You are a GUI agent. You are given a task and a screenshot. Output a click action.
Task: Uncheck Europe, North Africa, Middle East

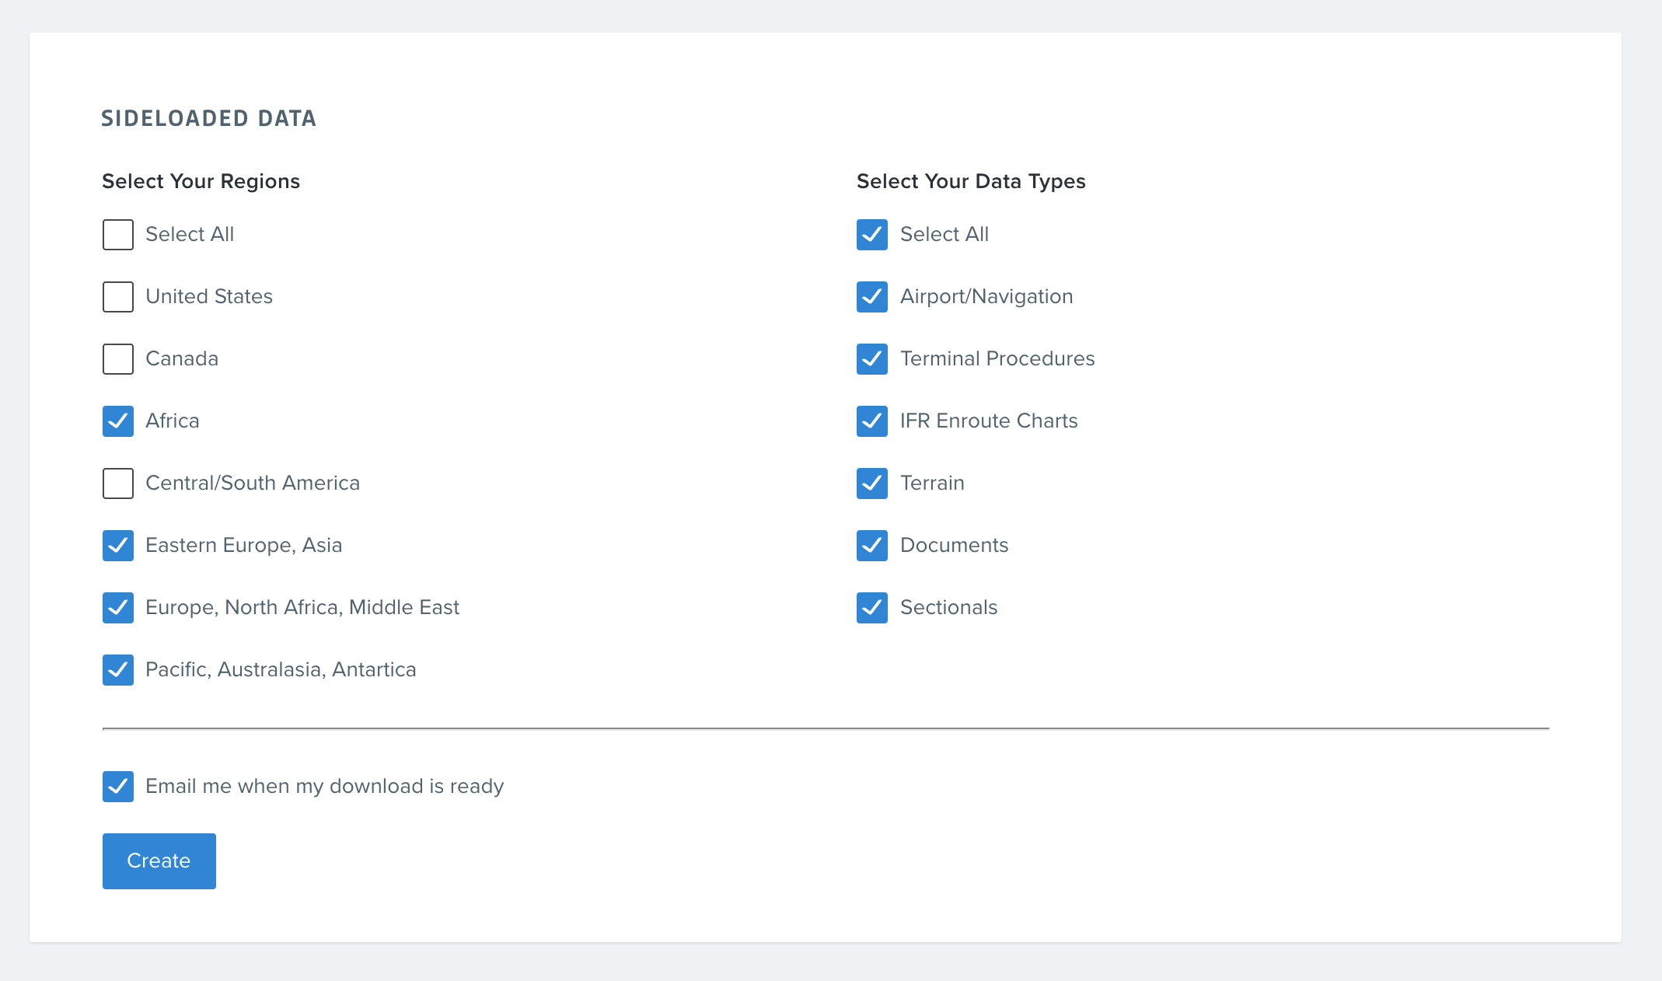tap(118, 608)
